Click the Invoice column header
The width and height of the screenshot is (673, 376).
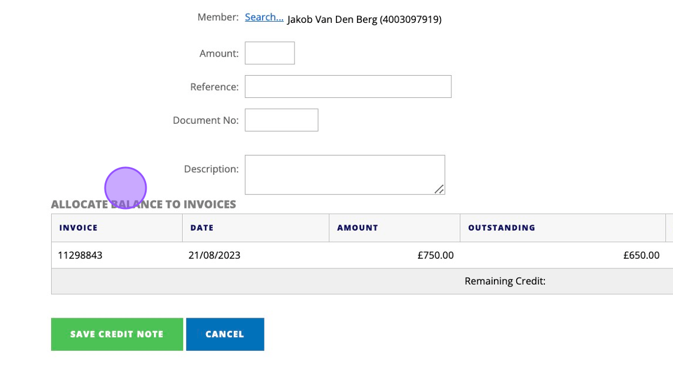[78, 228]
